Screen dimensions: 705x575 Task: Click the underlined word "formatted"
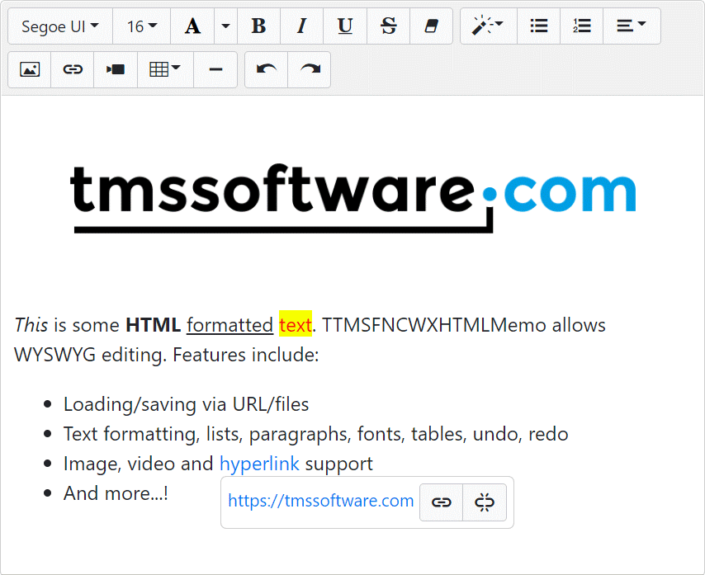pyautogui.click(x=229, y=325)
